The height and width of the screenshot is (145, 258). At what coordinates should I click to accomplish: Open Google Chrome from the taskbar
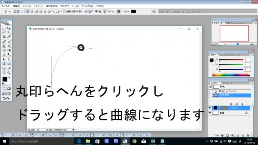[x=134, y=141]
